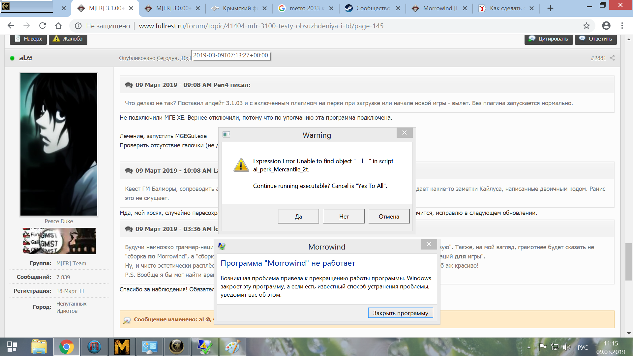Switch to Morrowind [F tab
The height and width of the screenshot is (356, 633).
pos(440,8)
